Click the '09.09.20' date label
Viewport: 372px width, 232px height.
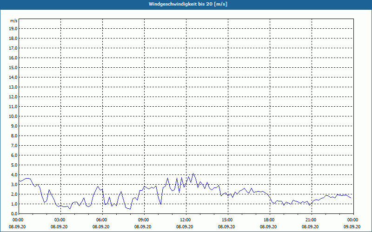(352, 227)
